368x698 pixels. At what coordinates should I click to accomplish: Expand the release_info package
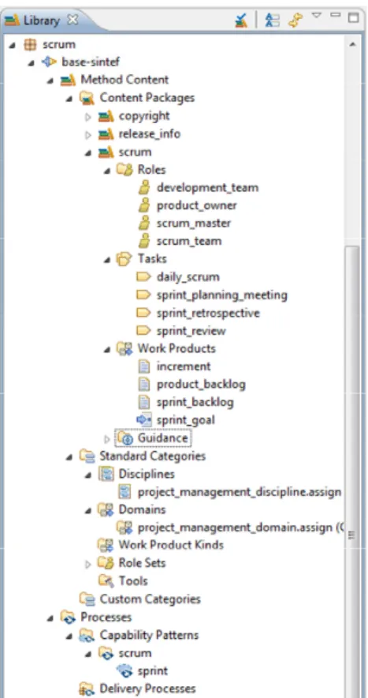coord(88,134)
